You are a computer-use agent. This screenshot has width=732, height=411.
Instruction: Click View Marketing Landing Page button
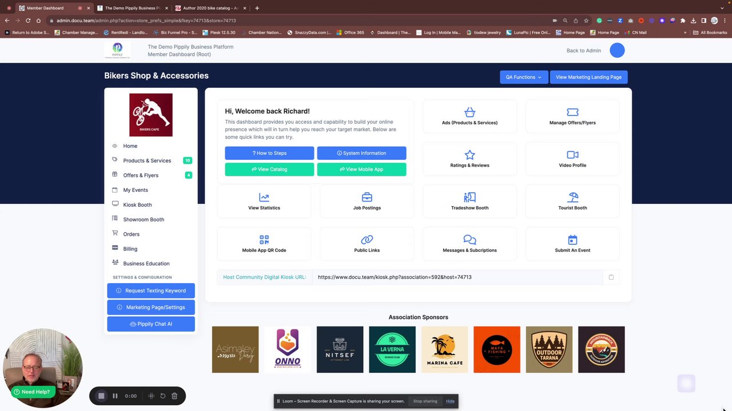[588, 77]
